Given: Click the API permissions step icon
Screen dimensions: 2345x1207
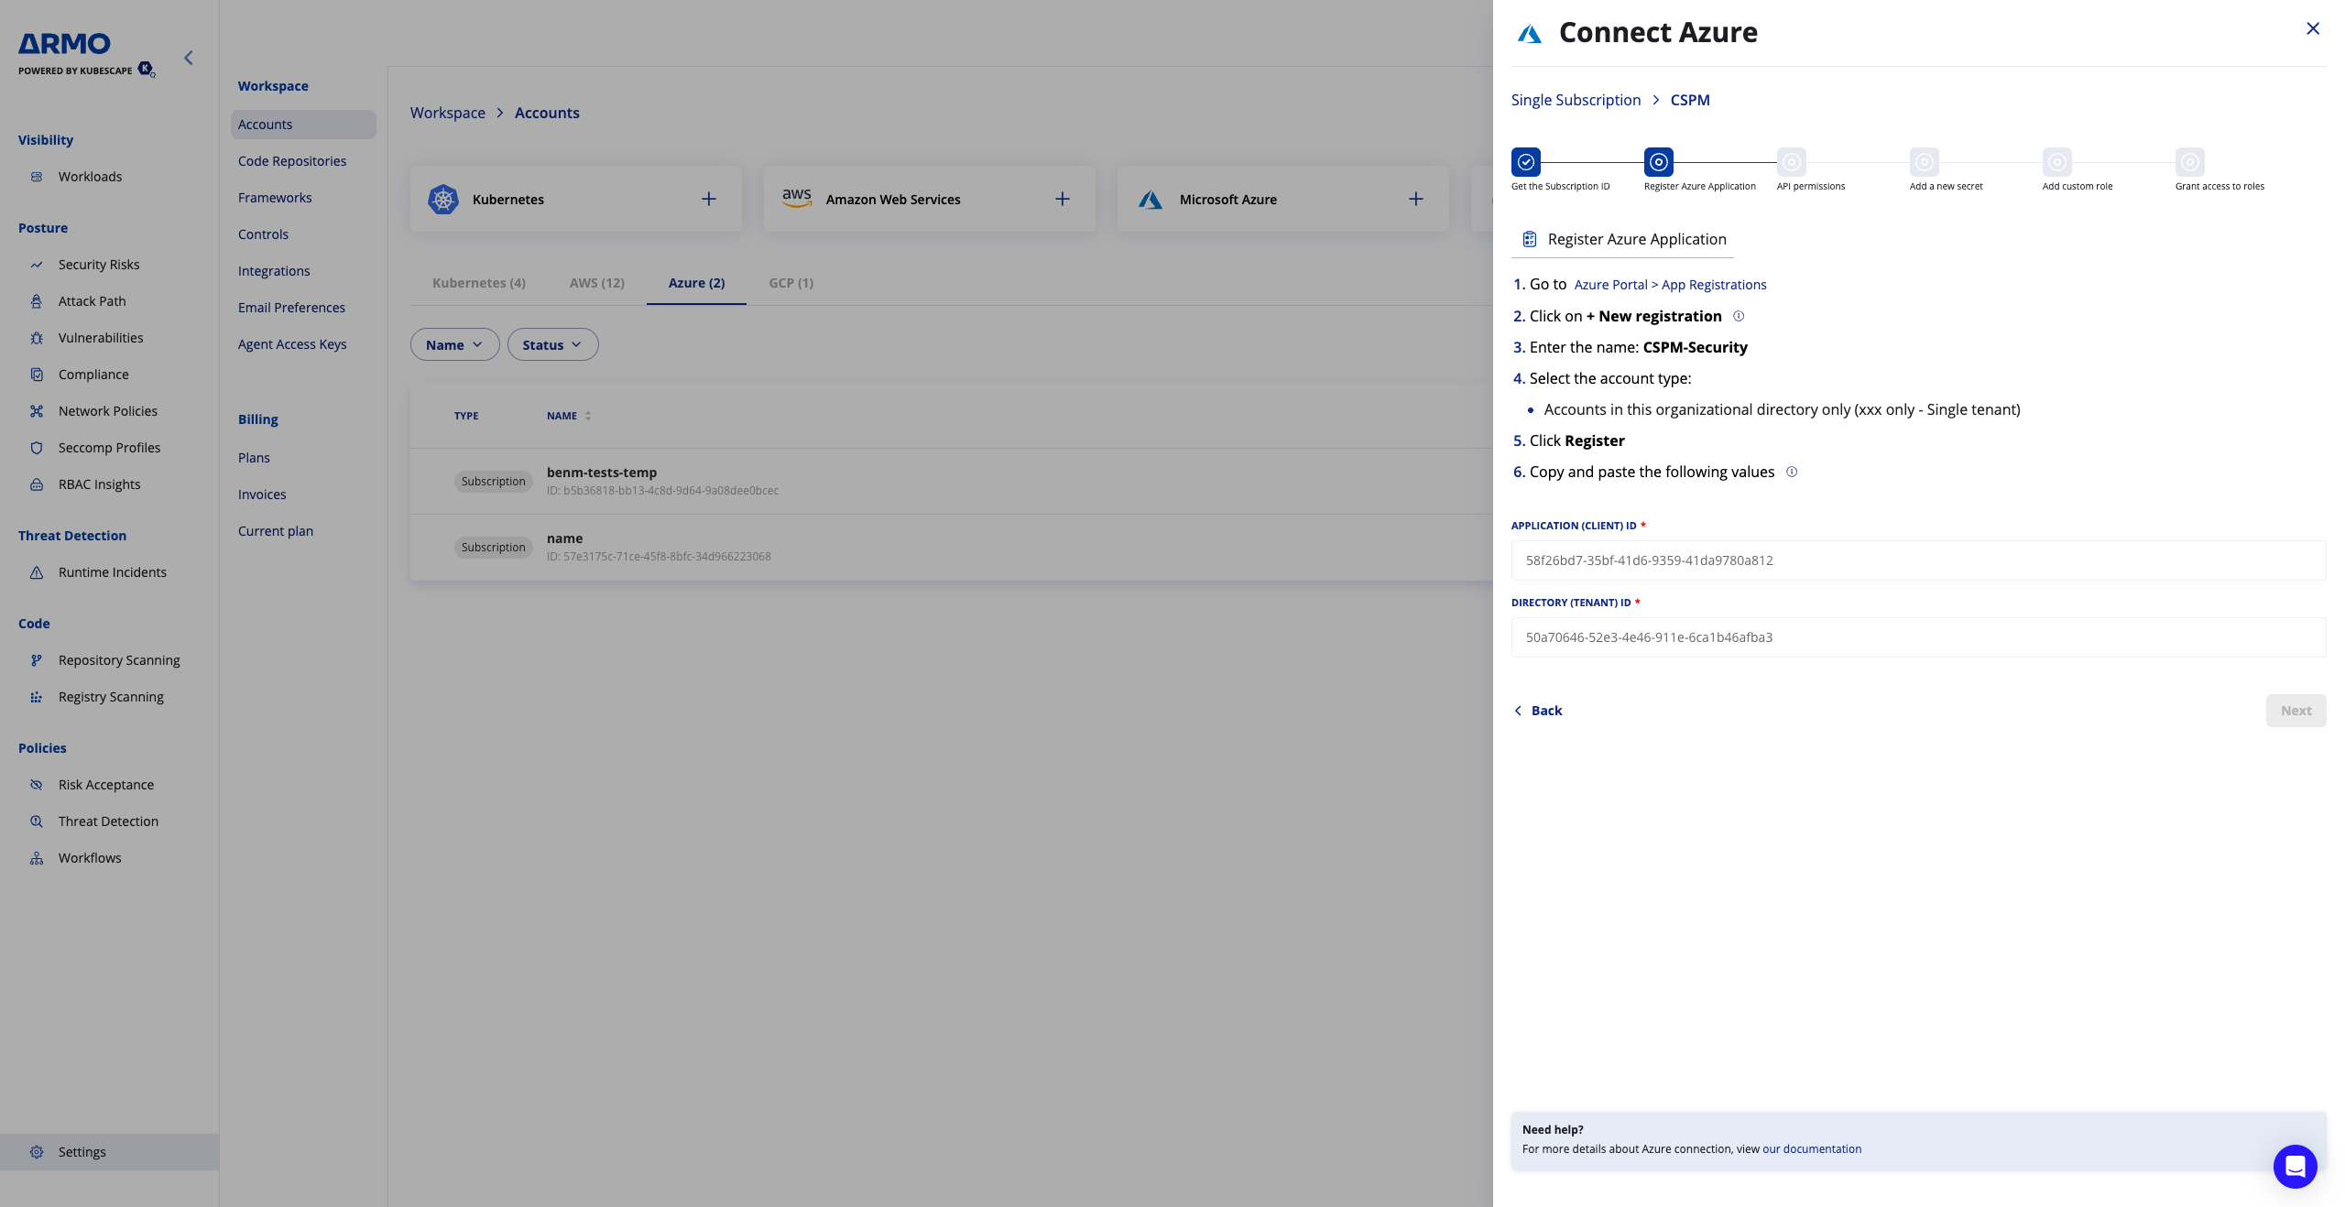Looking at the screenshot, I should pos(1792,162).
